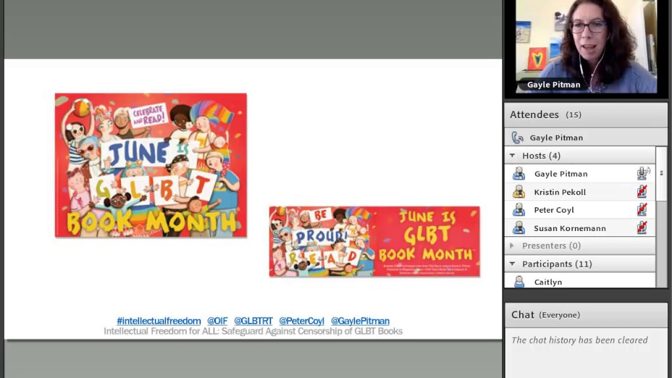Screen dimensions: 672x378
Task: Open the @OIF link on slide
Action: (217, 321)
